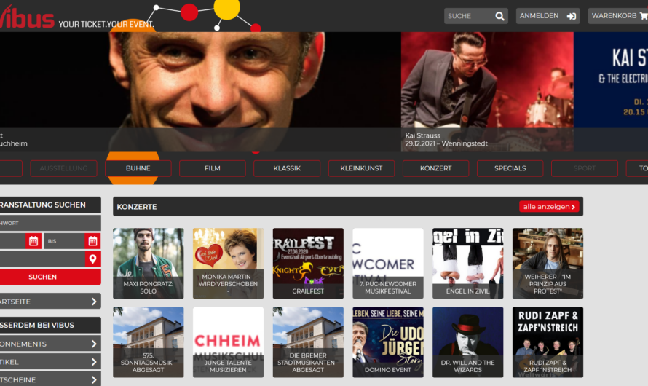
Task: Open Domino Event Udo Jürgens tile
Action: 388,342
